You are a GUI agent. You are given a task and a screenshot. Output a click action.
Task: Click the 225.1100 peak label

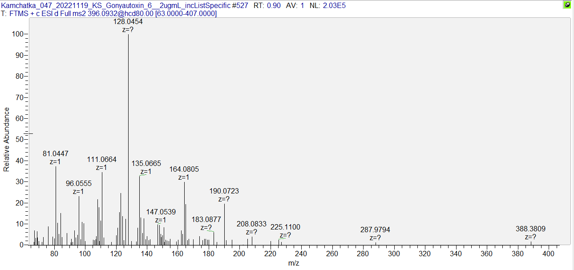click(285, 227)
